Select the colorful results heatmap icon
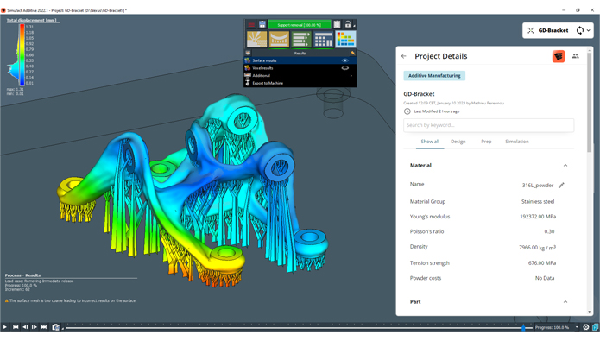 345,40
